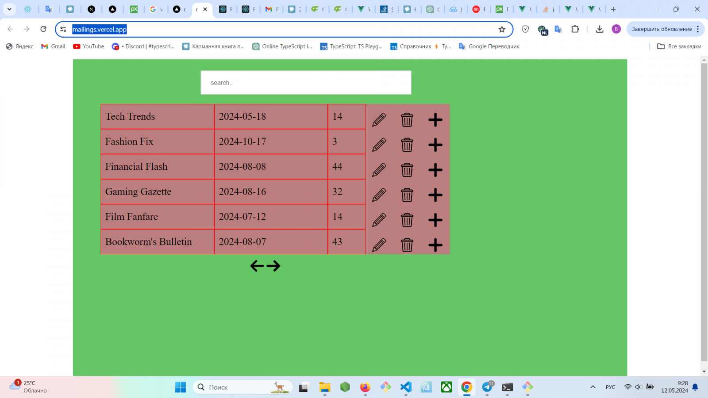Select the Gaming Gazette name cell

coord(158,191)
